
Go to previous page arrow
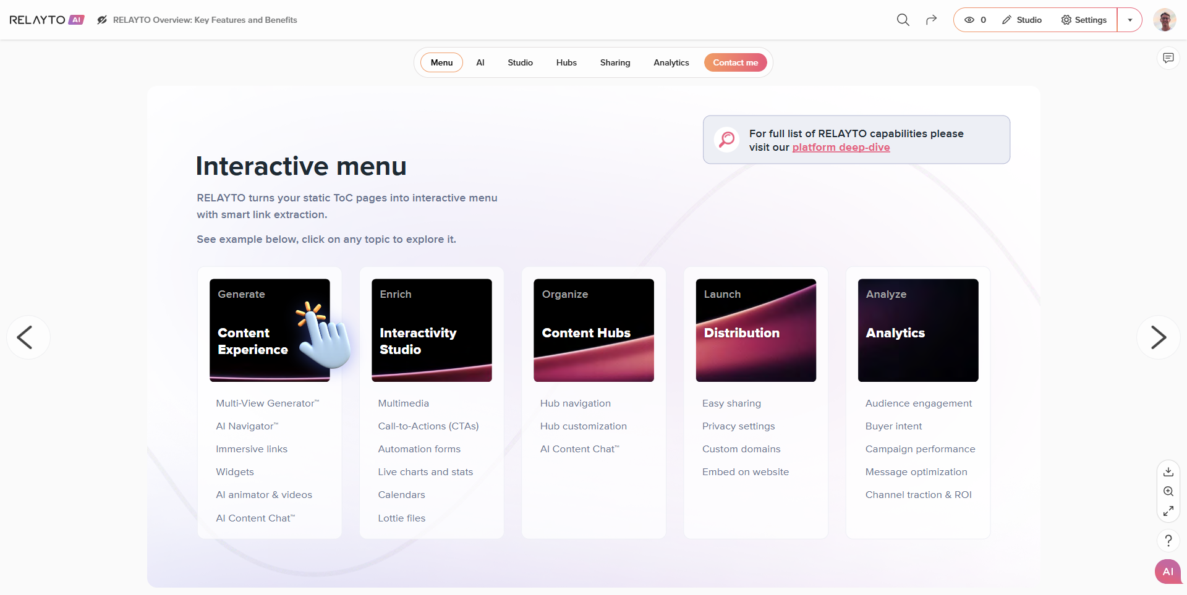click(28, 337)
